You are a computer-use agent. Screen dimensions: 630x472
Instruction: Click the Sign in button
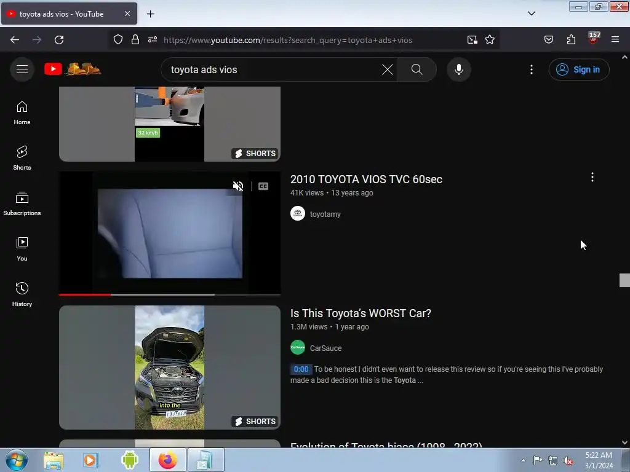click(x=579, y=69)
